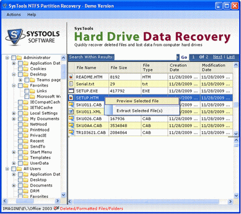Expand the Start Menu tree node
Viewport: 241px width, 214px height.
pos(14,152)
